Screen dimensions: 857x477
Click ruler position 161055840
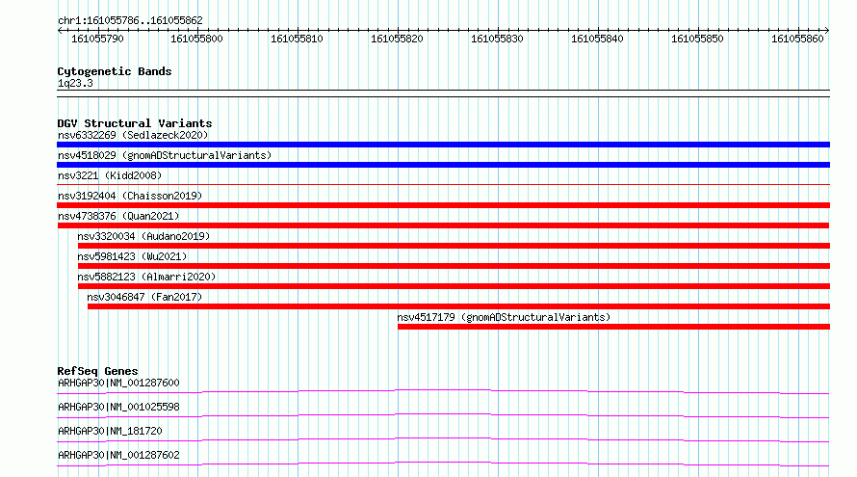pyautogui.click(x=597, y=39)
